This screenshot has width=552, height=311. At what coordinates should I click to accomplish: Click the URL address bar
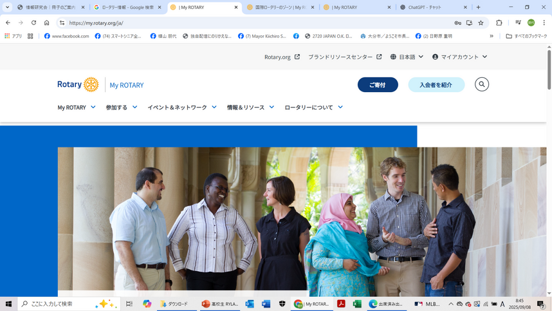[x=257, y=23]
